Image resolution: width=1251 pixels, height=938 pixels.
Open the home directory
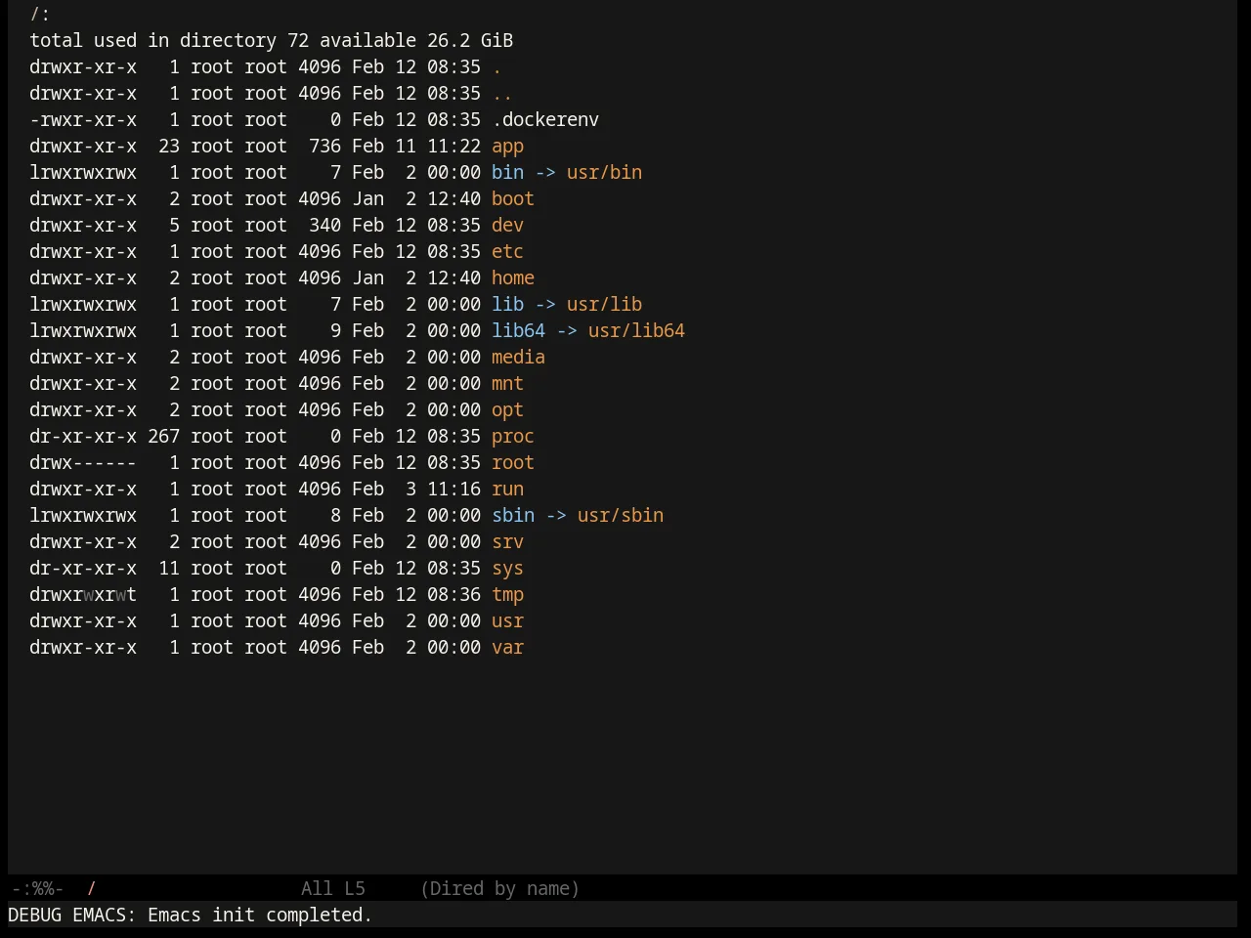point(513,277)
